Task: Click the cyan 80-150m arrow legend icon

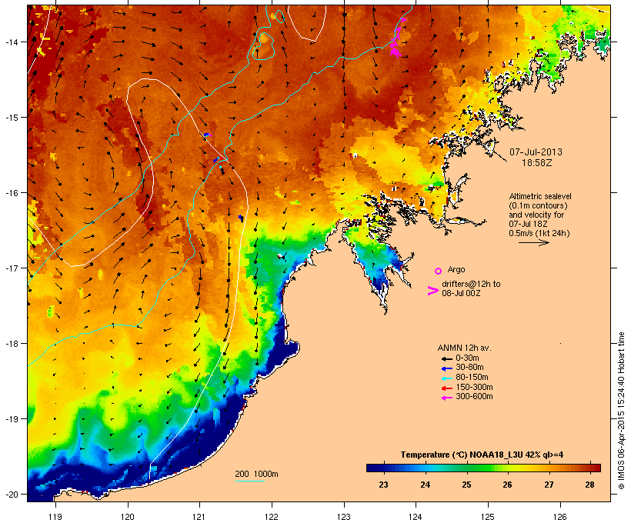Action: tap(446, 378)
